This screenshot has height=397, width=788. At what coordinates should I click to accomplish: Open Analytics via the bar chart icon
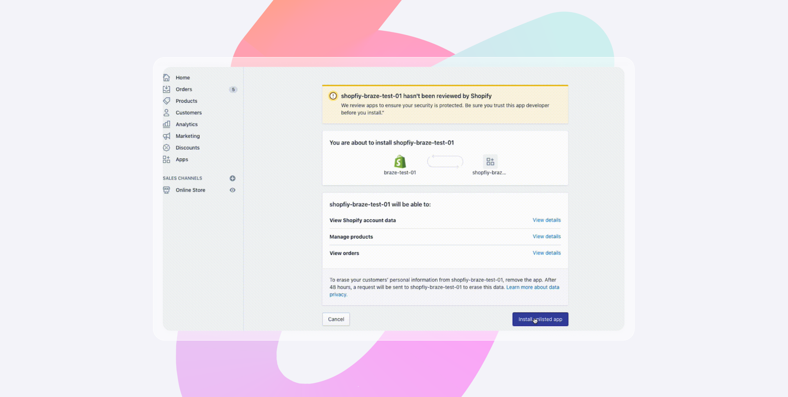pos(166,124)
